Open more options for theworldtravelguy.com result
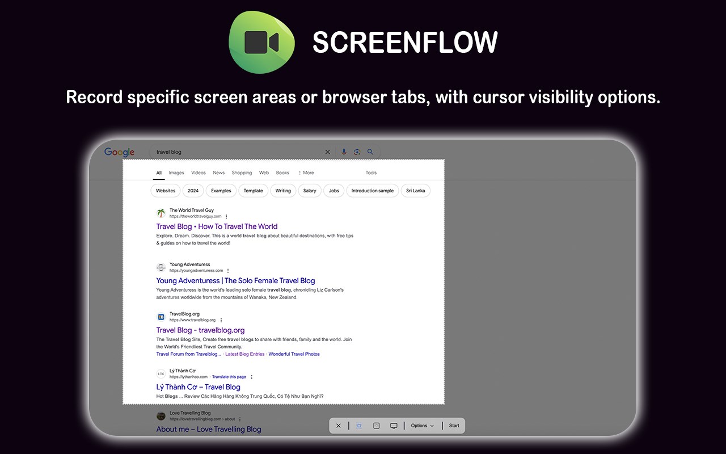The image size is (726, 454). 226,217
